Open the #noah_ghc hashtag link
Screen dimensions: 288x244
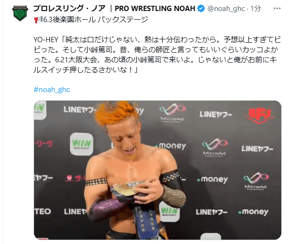pos(52,90)
